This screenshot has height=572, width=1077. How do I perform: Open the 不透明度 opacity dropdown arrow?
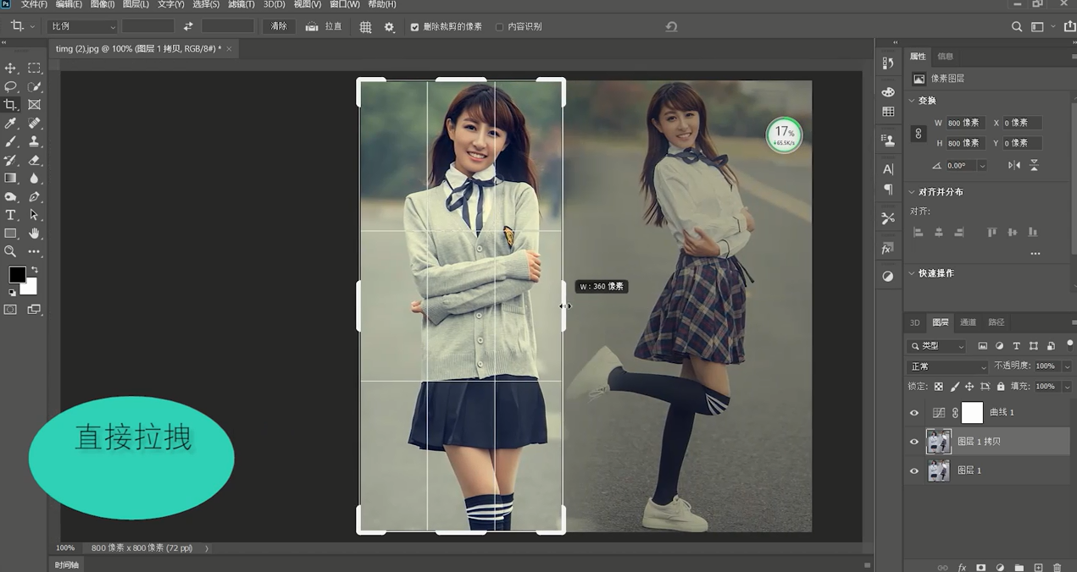point(1067,366)
